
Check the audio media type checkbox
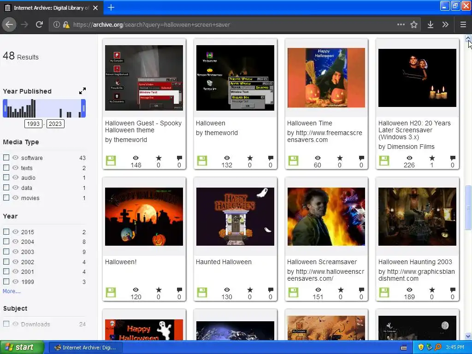tap(6, 177)
